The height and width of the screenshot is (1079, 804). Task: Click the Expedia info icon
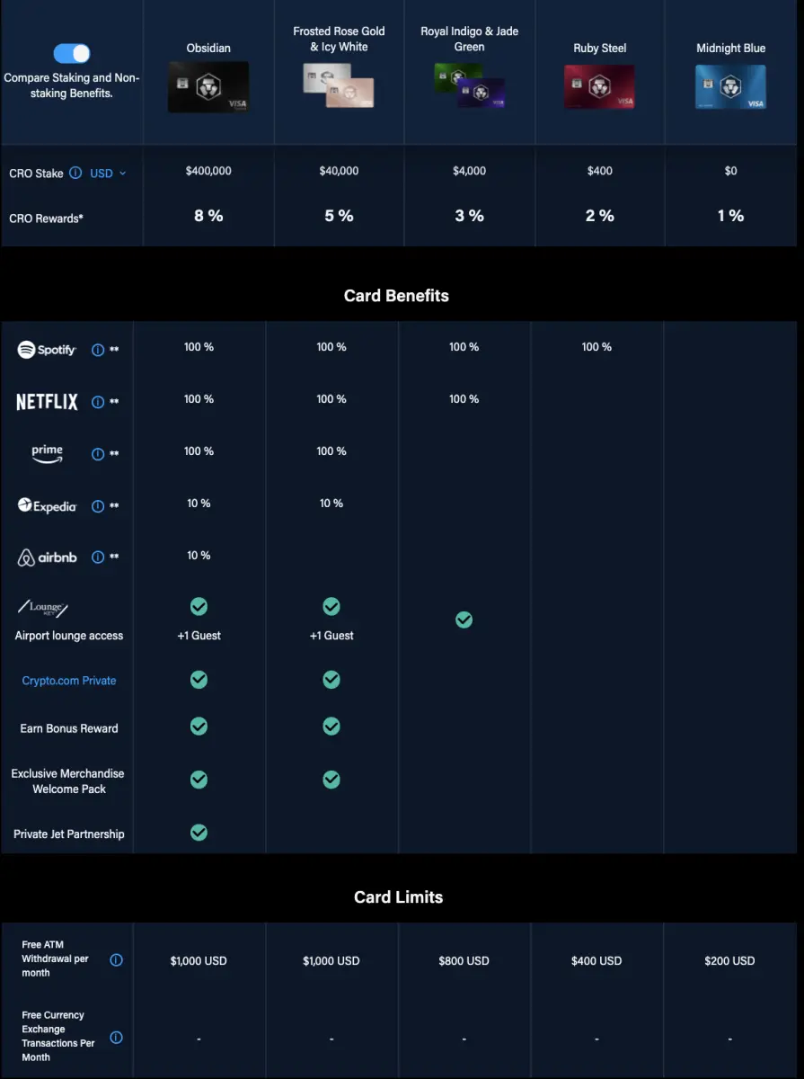pos(98,506)
